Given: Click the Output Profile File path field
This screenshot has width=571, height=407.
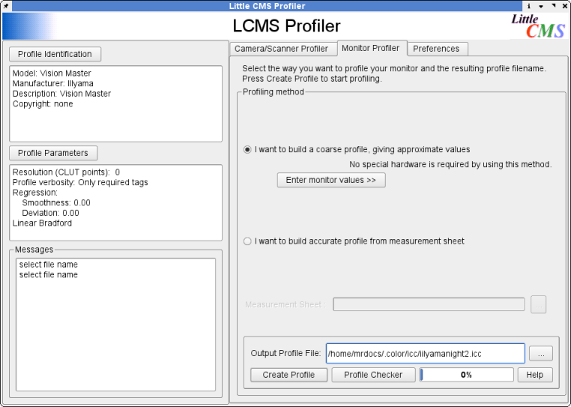Looking at the screenshot, I should click(x=424, y=353).
